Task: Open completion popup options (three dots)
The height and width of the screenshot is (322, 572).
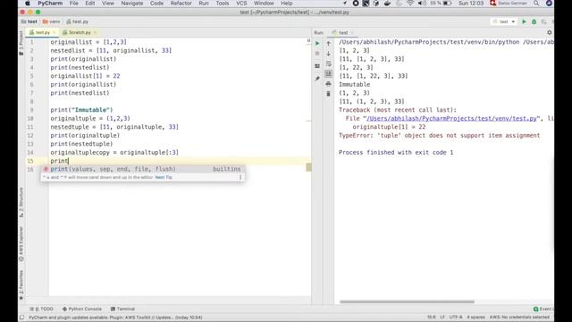Action: click(240, 177)
